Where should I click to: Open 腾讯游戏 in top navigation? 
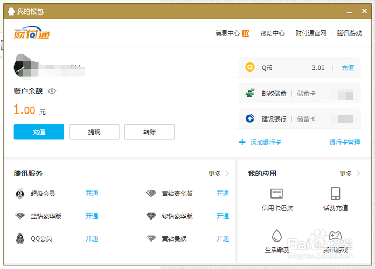(349, 33)
